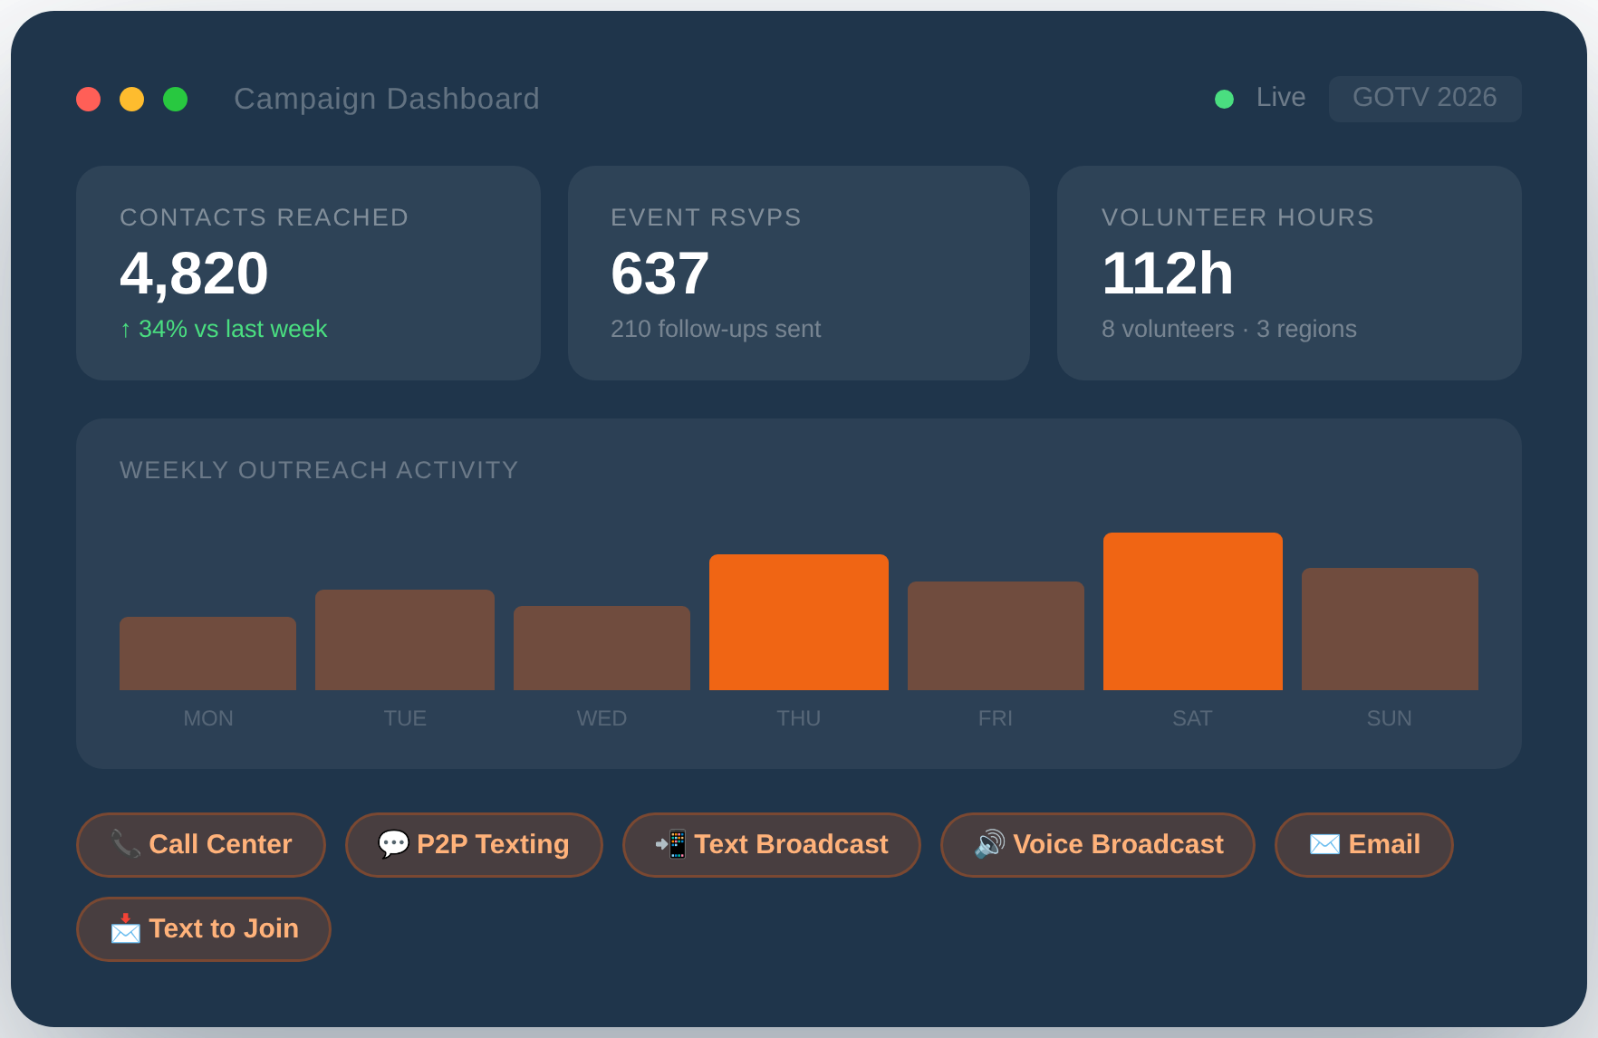The image size is (1598, 1038).
Task: Open the Call Center tool
Action: (x=201, y=843)
